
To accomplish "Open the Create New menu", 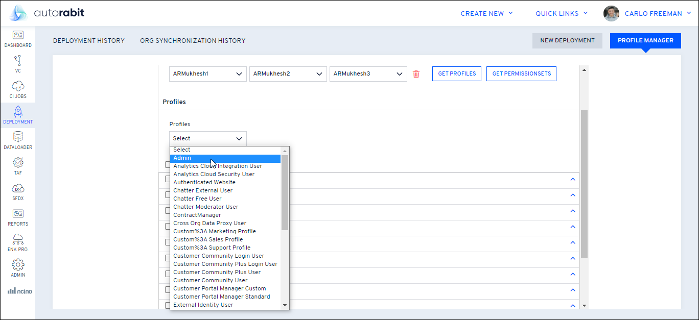I will (x=486, y=14).
